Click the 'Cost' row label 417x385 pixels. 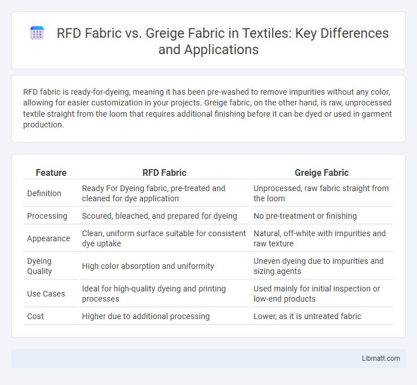pyautogui.click(x=36, y=316)
